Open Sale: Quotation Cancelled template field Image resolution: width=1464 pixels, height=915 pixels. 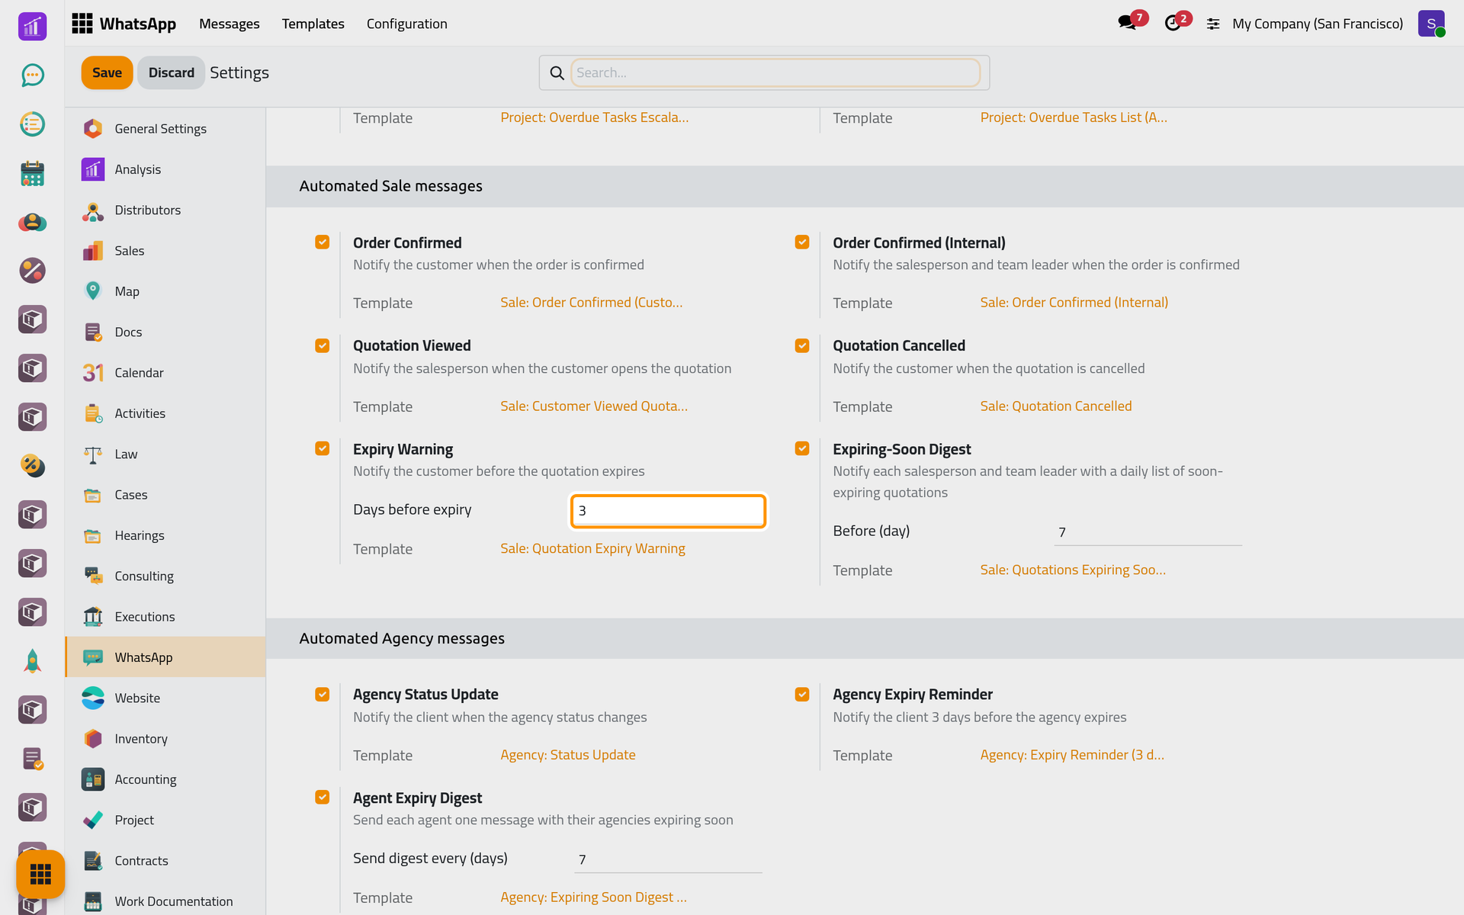point(1056,406)
